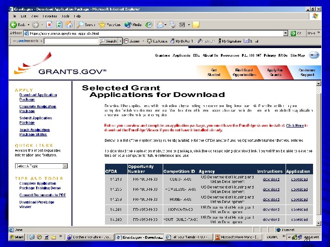Click the Customize gear icon
This screenshot has height=247, width=330.
149,41
